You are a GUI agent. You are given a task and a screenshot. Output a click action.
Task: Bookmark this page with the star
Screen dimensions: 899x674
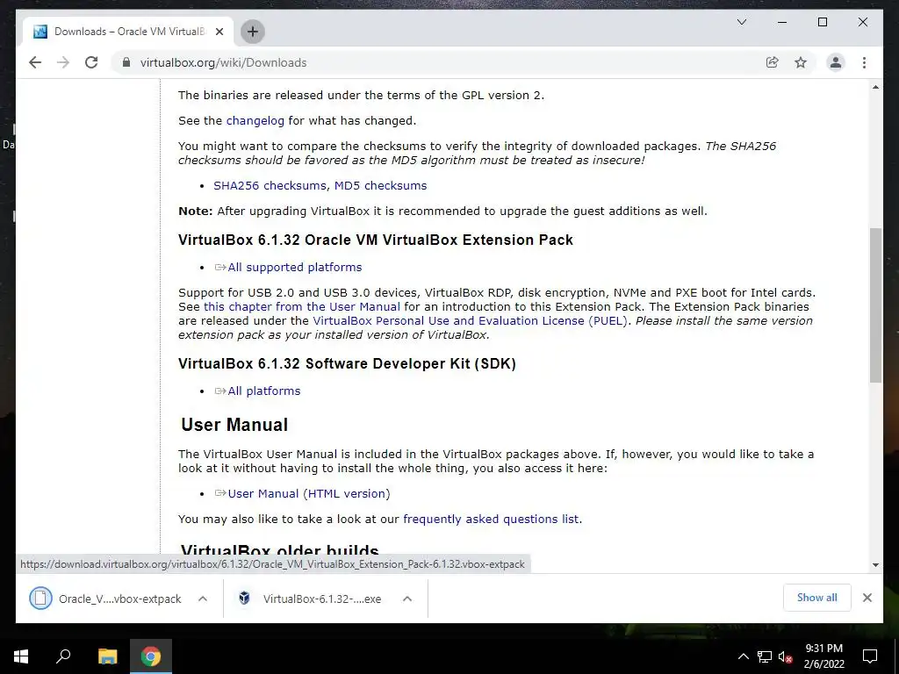click(801, 62)
